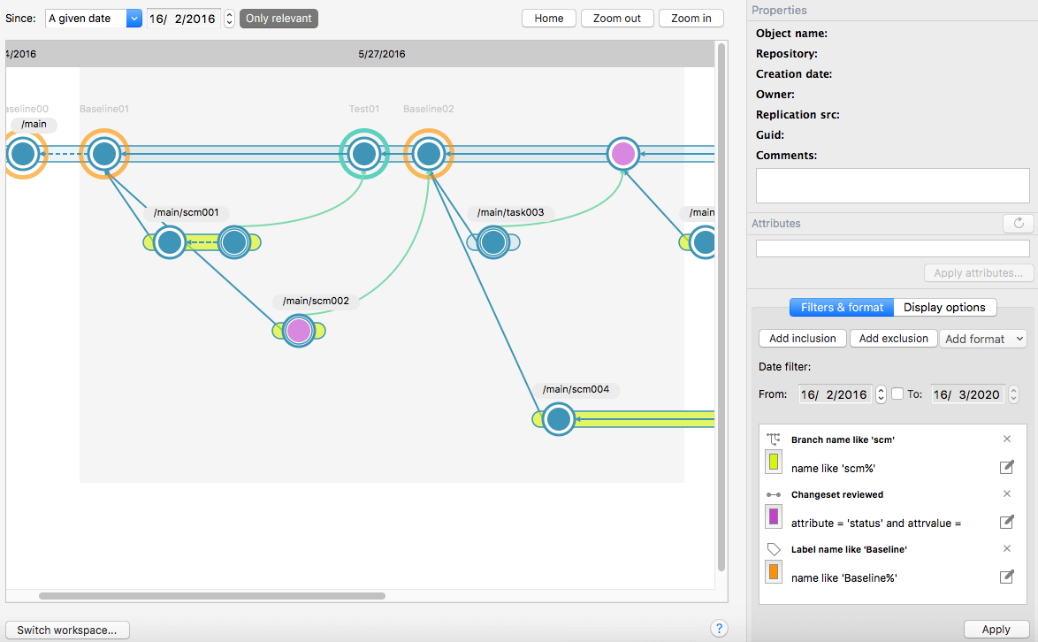Image resolution: width=1038 pixels, height=642 pixels.
Task: Click the To date stepper arrows
Action: (x=1013, y=394)
